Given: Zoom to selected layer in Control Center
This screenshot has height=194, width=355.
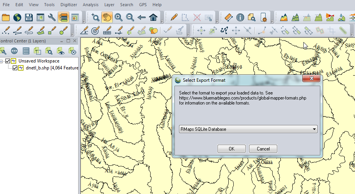Looking at the screenshot, I should (49, 51).
